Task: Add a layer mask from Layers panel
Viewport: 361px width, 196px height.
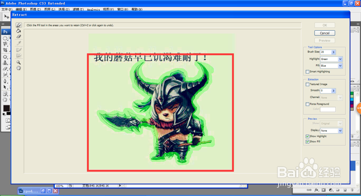Action: [x=323, y=190]
